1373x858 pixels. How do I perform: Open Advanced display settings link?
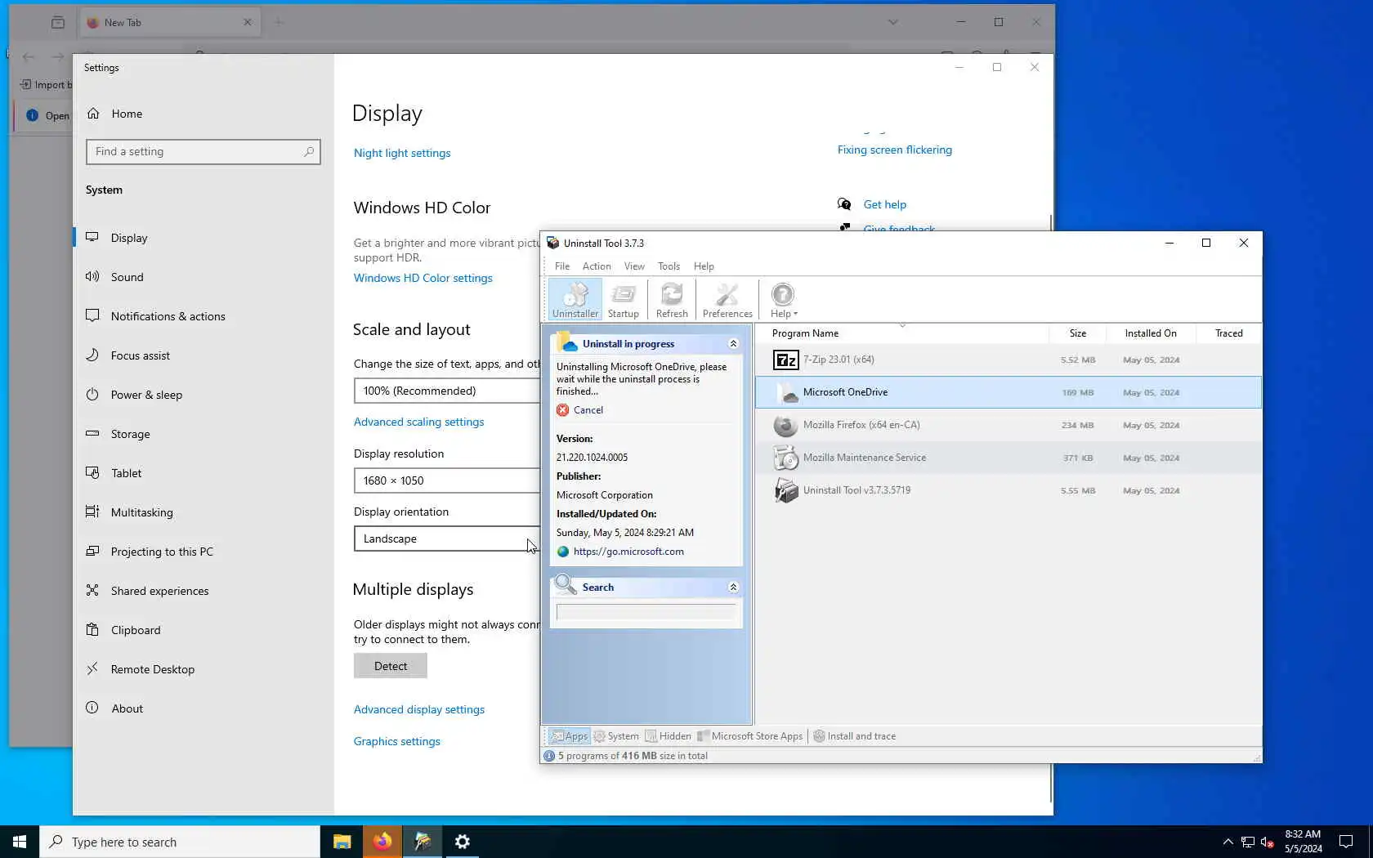pos(419,709)
